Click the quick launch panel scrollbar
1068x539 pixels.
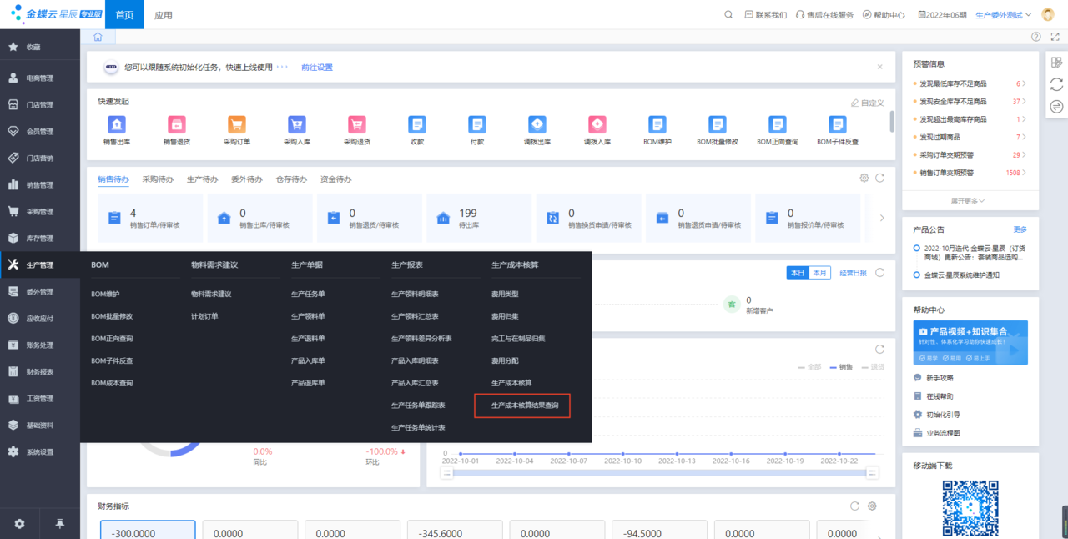pyautogui.click(x=893, y=122)
